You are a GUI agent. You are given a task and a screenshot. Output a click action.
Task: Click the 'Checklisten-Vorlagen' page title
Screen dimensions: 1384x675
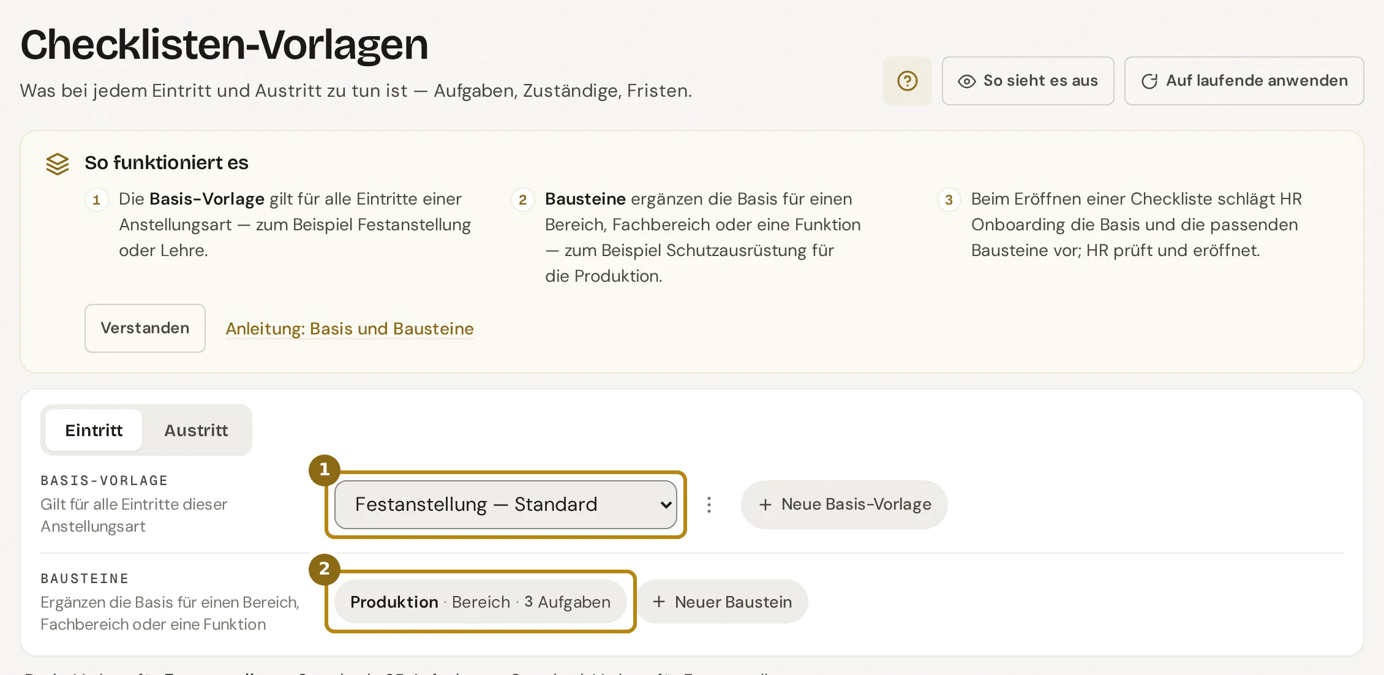point(224,45)
